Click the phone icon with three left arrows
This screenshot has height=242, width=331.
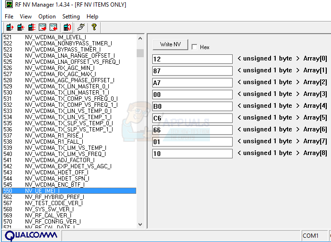(x=32, y=27)
